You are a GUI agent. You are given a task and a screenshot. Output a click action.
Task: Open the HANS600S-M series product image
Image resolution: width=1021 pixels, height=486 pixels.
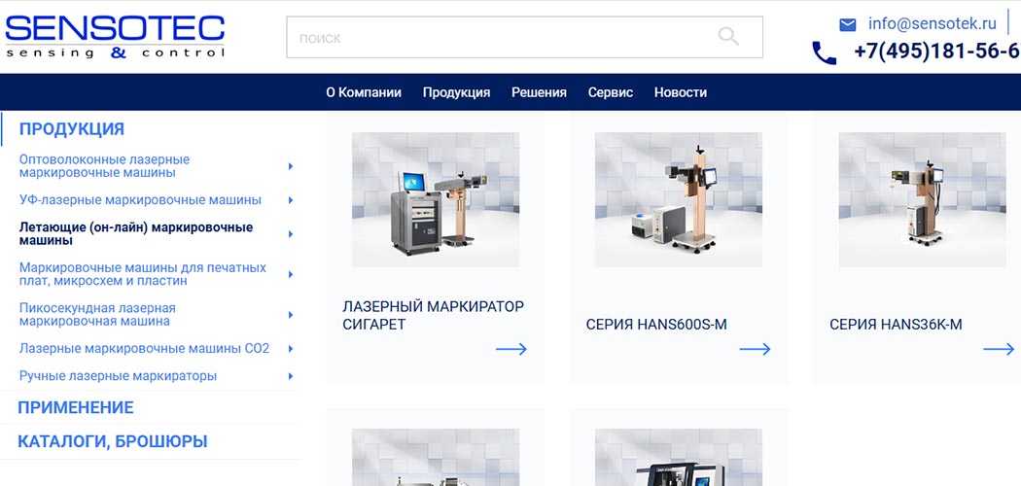[x=679, y=199]
